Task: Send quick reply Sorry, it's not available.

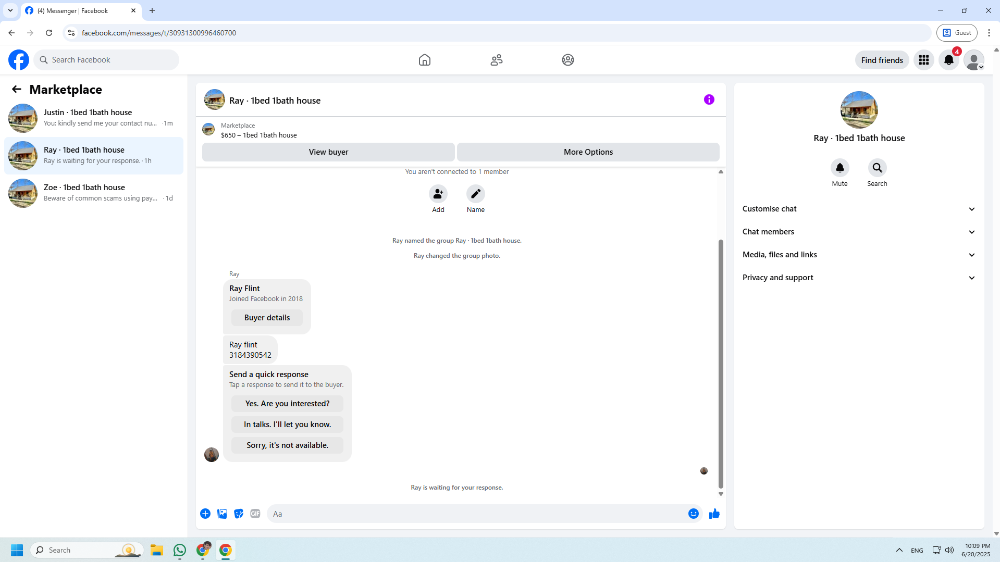Action: (287, 445)
